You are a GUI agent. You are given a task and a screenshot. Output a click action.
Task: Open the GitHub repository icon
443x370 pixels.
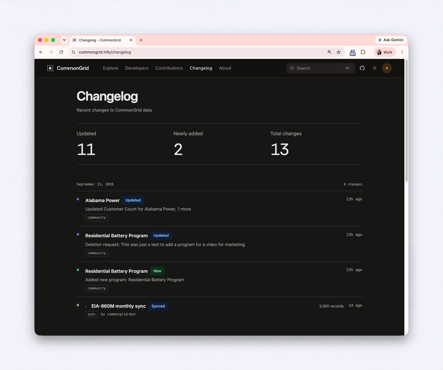click(x=362, y=68)
